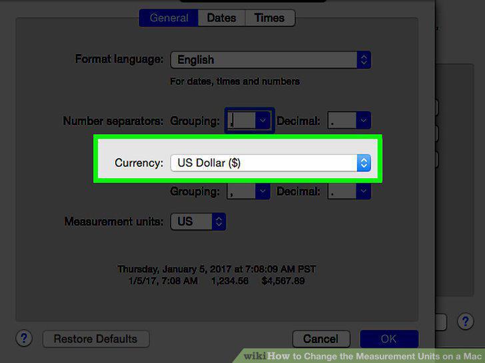
Task: Click the '$4,567.89' sample currency value
Action: (x=283, y=281)
